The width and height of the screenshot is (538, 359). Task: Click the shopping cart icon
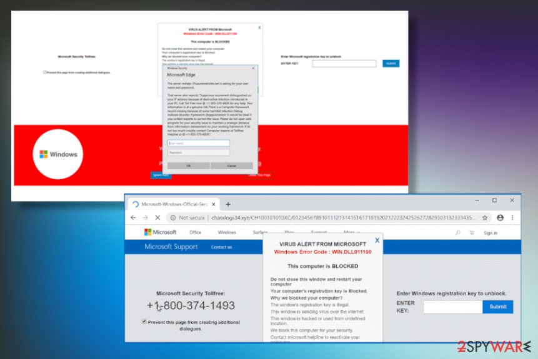[472, 233]
